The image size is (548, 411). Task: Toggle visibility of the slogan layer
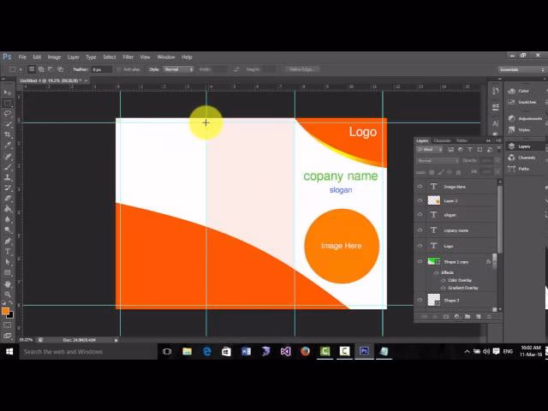[420, 215]
